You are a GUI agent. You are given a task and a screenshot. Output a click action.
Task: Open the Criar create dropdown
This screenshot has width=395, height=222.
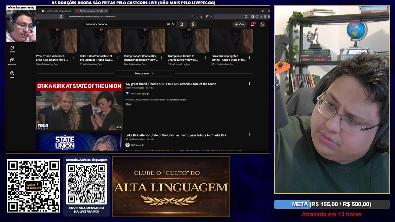pos(240,24)
